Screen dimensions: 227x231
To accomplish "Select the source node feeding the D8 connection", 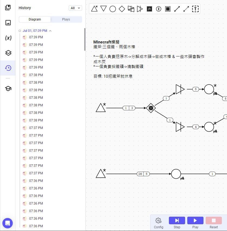I will tap(101, 174).
